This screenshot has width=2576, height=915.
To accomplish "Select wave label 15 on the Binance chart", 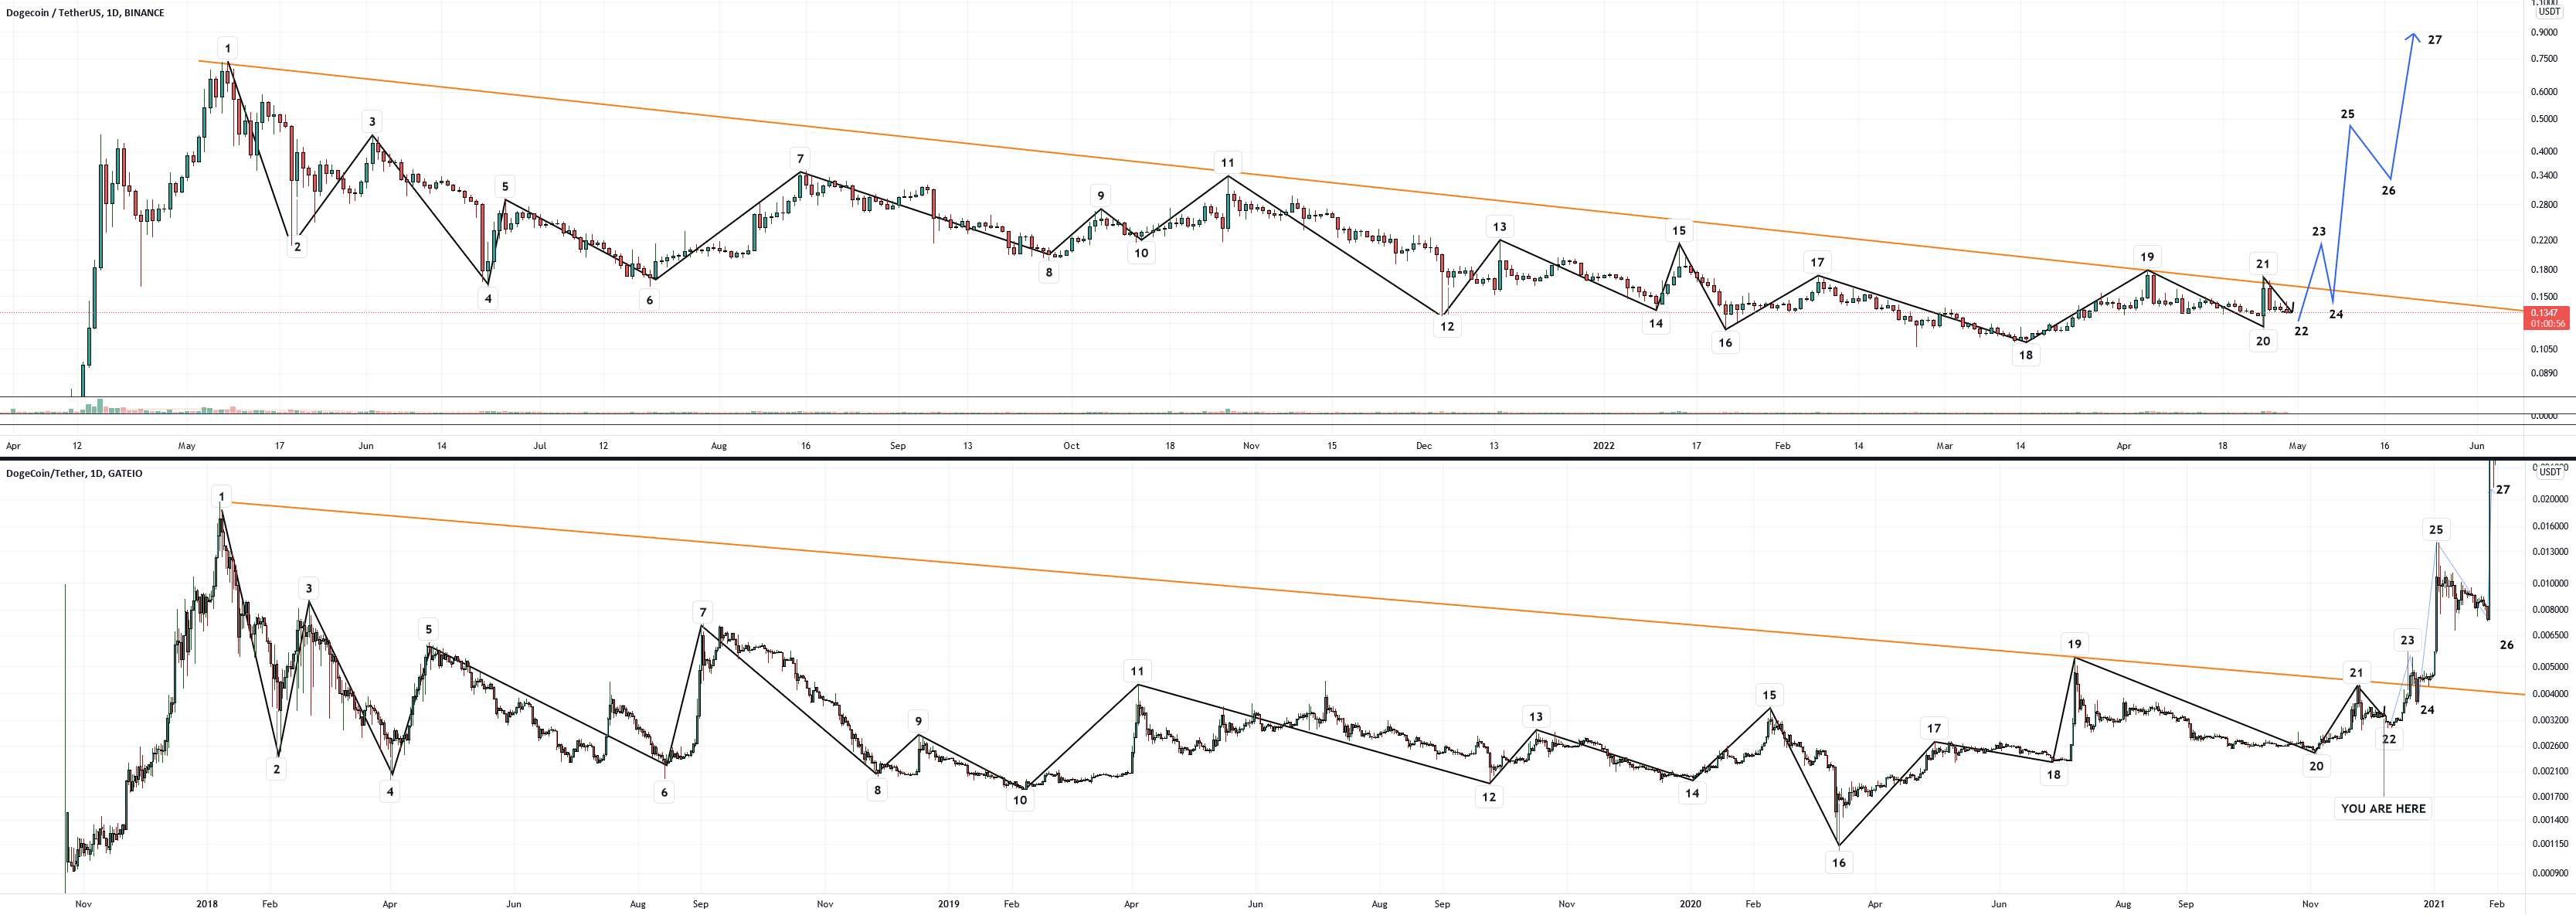I will tap(1679, 231).
